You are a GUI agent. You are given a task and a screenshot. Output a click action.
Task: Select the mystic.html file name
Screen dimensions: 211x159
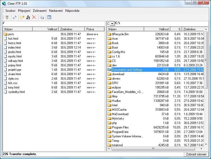pos(15,56)
